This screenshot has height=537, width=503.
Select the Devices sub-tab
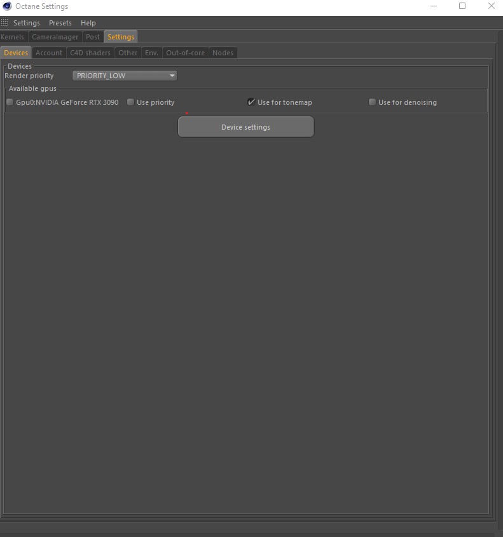click(x=16, y=53)
